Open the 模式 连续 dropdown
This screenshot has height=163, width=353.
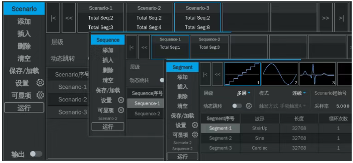click(299, 93)
